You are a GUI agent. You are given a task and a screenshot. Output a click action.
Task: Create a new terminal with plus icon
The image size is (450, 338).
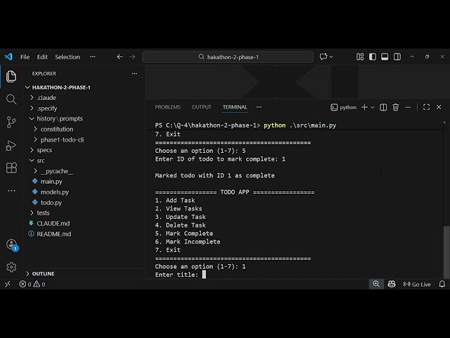[x=364, y=107]
